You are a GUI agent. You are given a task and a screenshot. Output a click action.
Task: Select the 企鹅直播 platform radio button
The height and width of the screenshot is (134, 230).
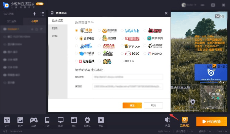145,46
